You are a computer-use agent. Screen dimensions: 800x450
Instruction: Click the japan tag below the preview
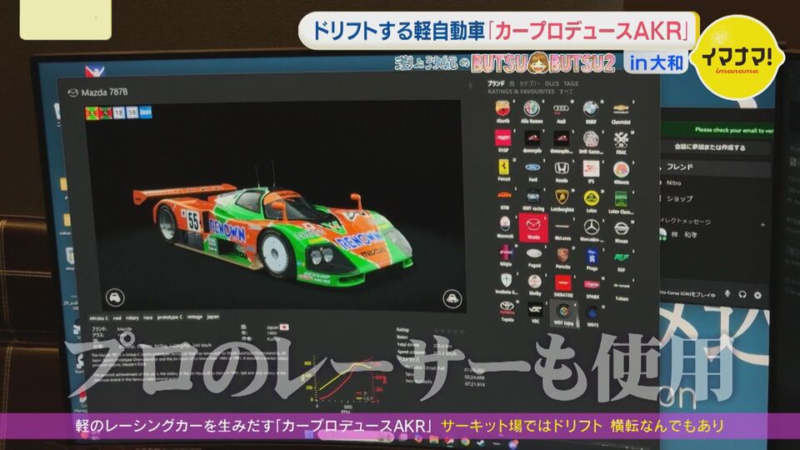click(212, 317)
